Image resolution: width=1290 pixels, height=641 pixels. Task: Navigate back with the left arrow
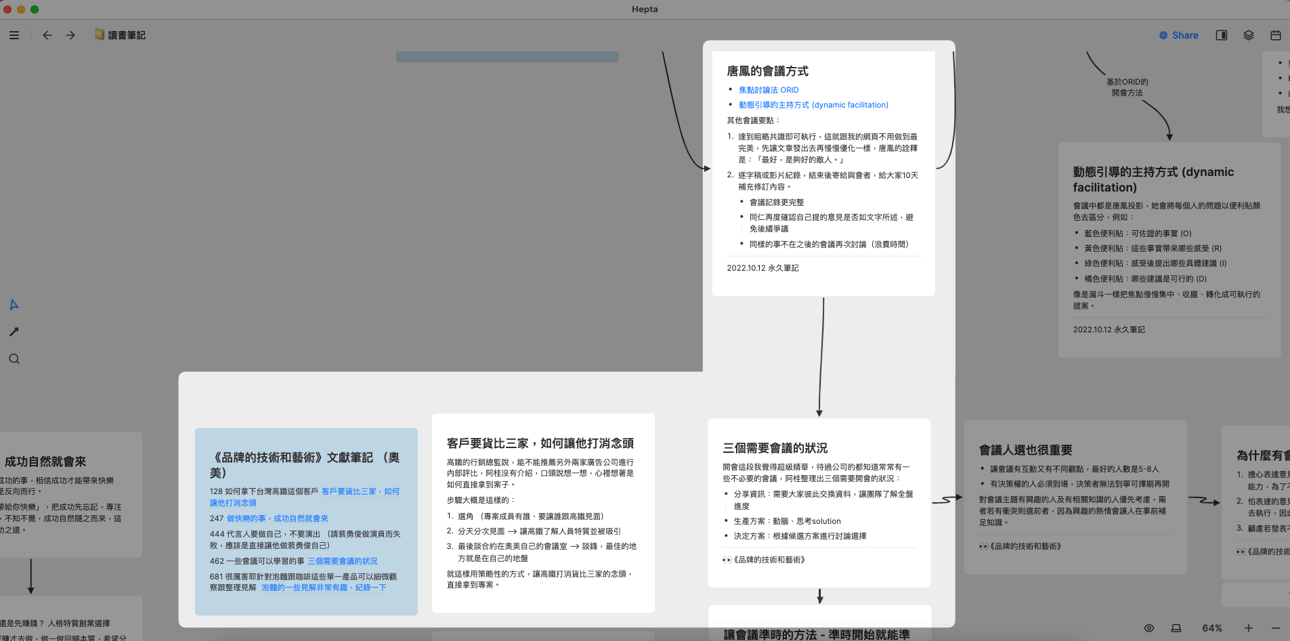47,35
